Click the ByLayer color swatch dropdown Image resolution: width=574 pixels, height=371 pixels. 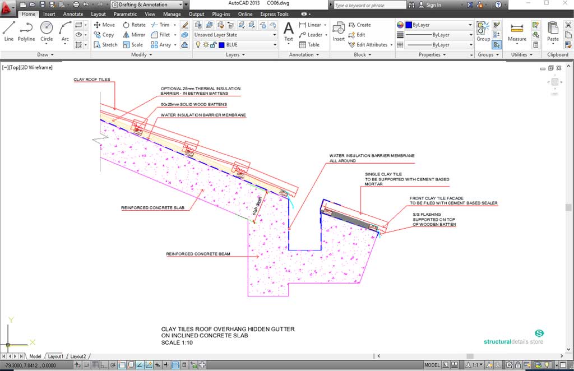434,25
